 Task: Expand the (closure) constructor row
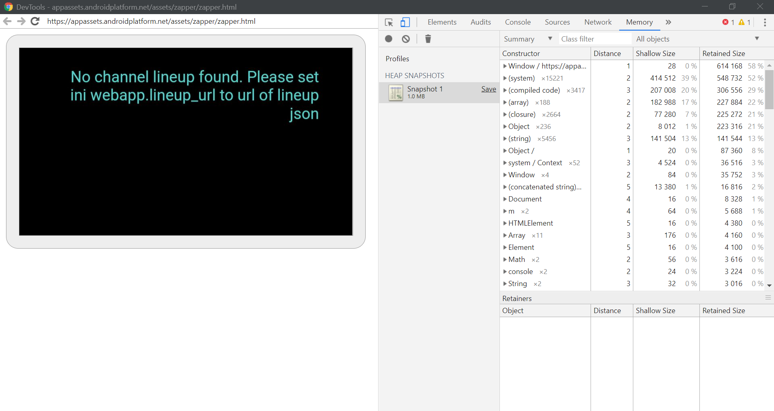tap(505, 114)
